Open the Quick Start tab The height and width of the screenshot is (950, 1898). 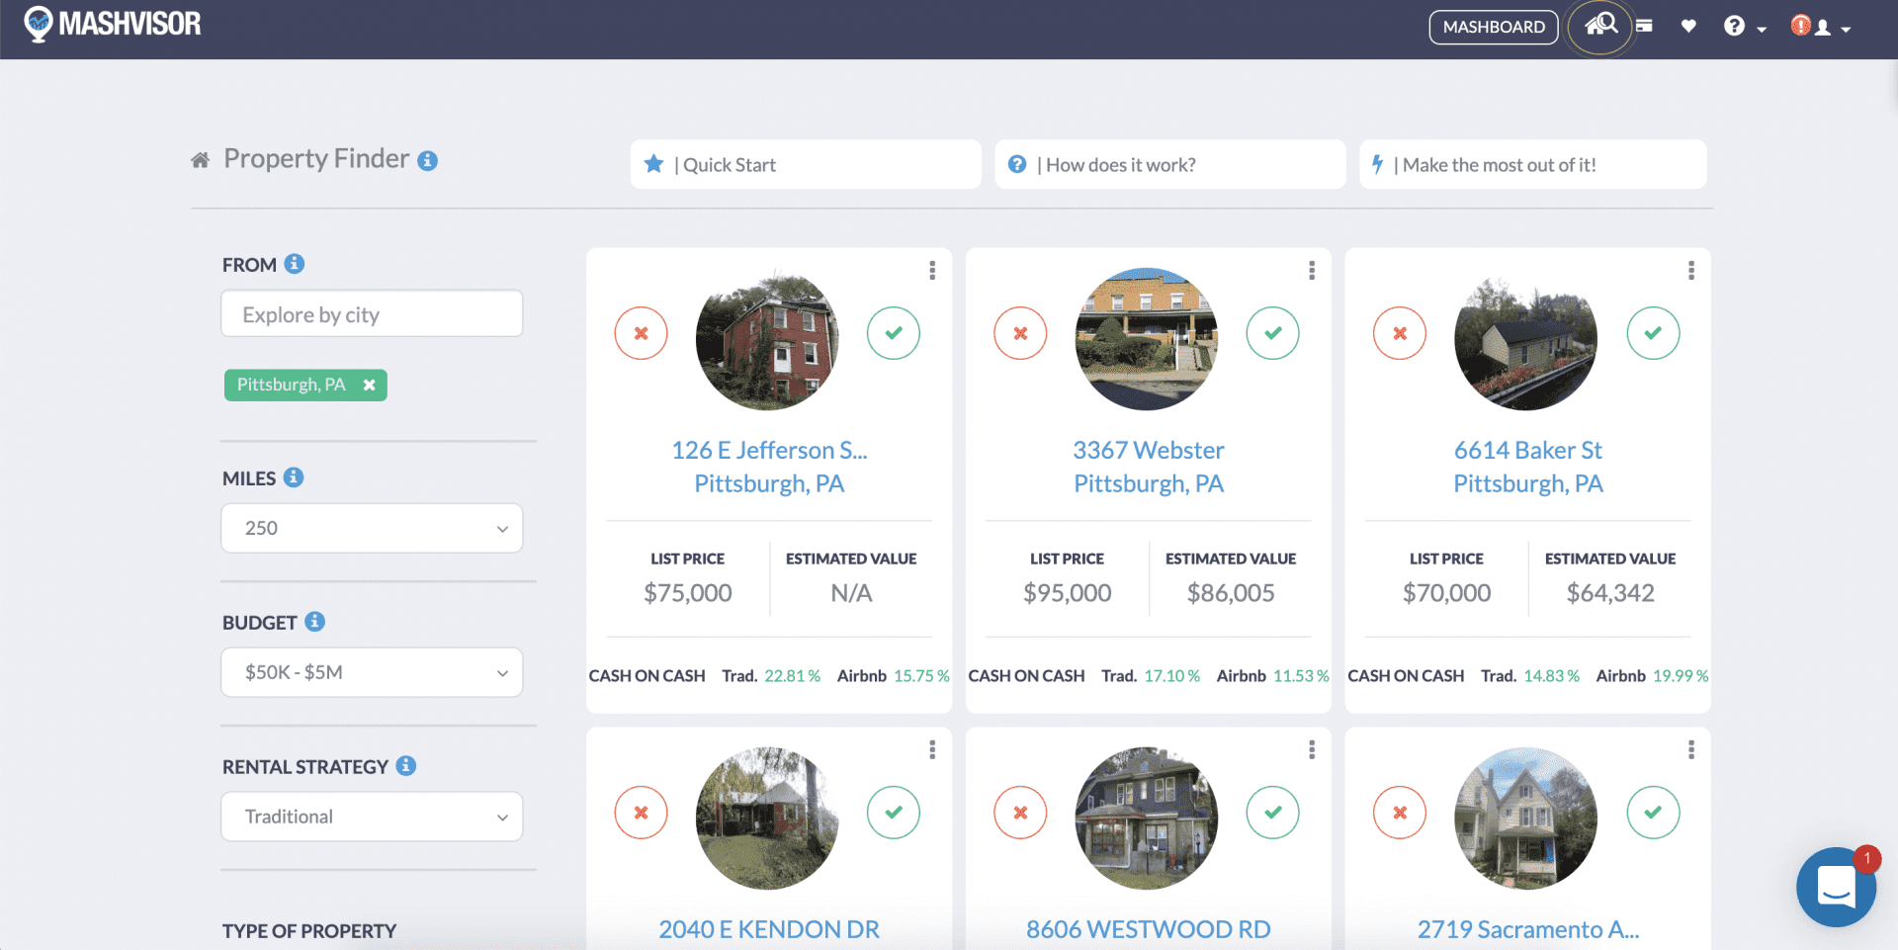pos(806,164)
